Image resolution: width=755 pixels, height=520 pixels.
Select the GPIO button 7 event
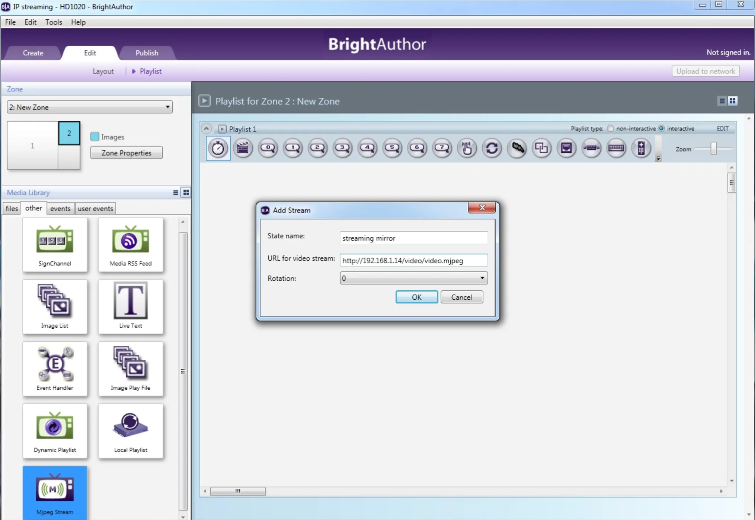(442, 148)
